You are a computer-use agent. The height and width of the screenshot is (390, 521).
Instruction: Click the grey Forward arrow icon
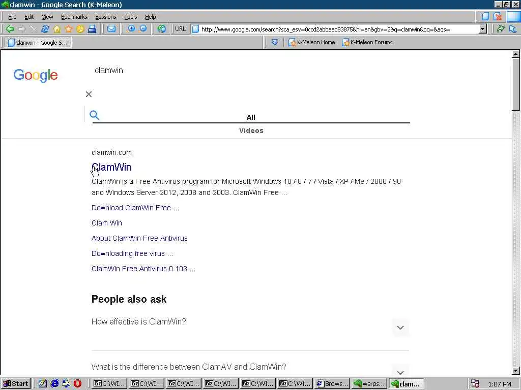point(22,29)
